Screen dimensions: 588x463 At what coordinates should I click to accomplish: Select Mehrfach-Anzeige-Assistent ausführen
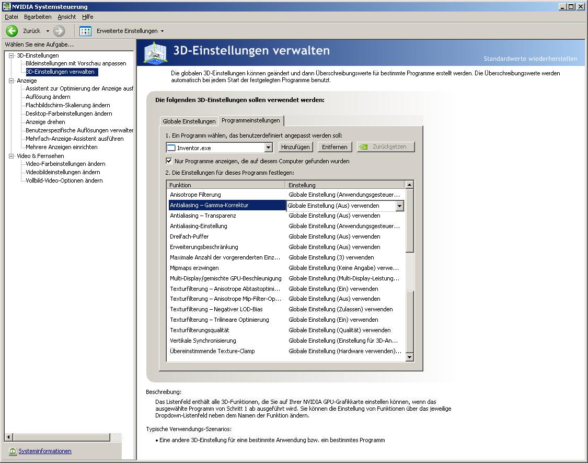click(x=75, y=139)
